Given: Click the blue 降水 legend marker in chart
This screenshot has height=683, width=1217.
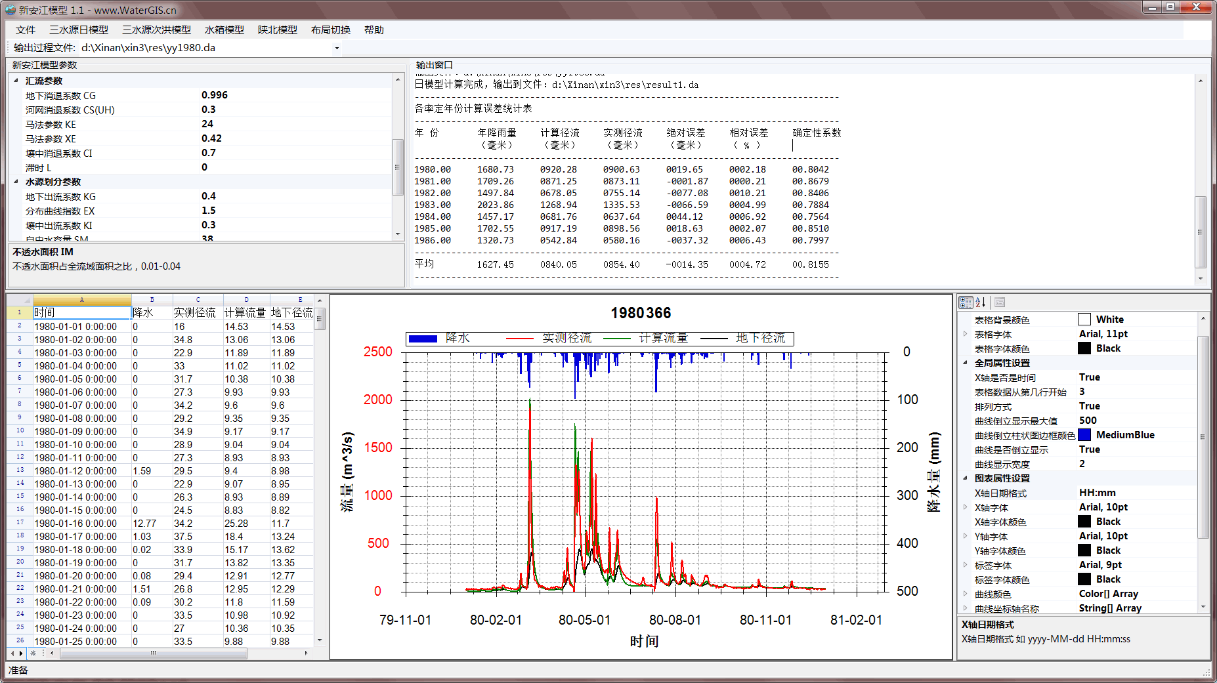Looking at the screenshot, I should click(x=423, y=339).
